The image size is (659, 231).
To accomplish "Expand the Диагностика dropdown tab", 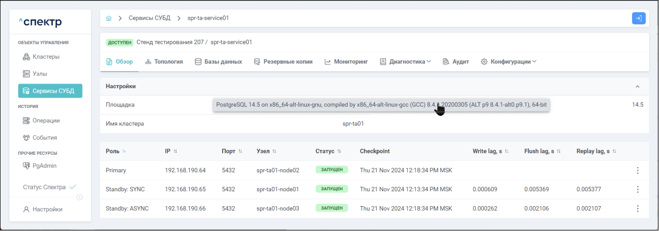I will tap(405, 62).
